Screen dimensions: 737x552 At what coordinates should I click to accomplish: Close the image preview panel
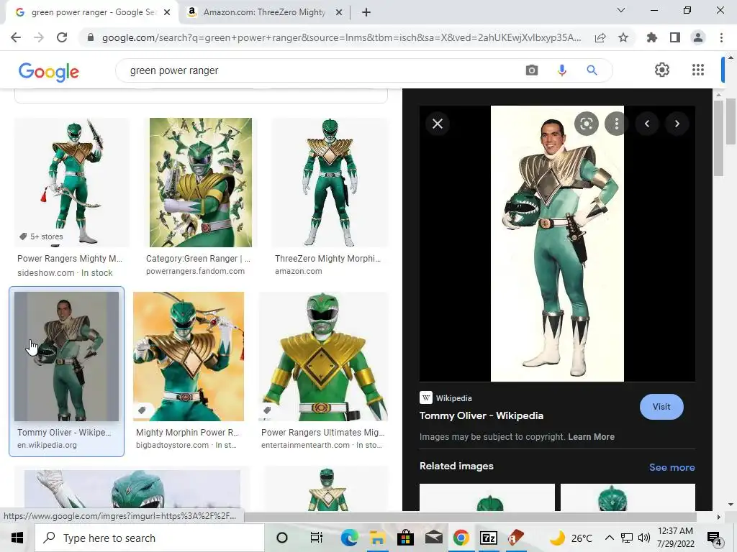[x=438, y=124]
